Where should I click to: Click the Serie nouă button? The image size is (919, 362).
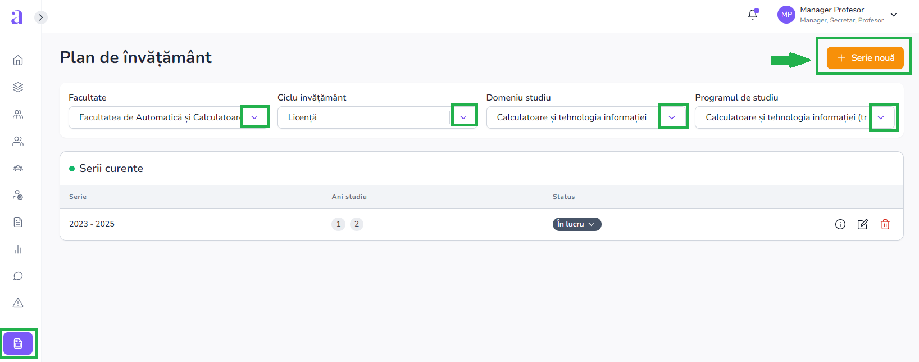click(x=865, y=58)
